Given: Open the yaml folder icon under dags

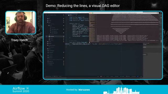Looking at the screenshot, I should (x=49, y=26).
